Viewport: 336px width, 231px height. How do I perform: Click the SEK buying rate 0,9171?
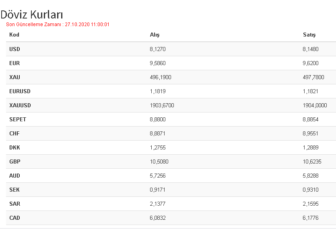coord(157,190)
